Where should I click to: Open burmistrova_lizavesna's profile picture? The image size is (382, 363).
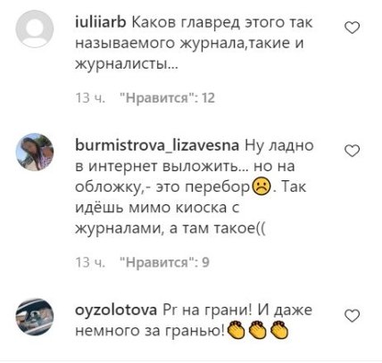tap(35, 152)
